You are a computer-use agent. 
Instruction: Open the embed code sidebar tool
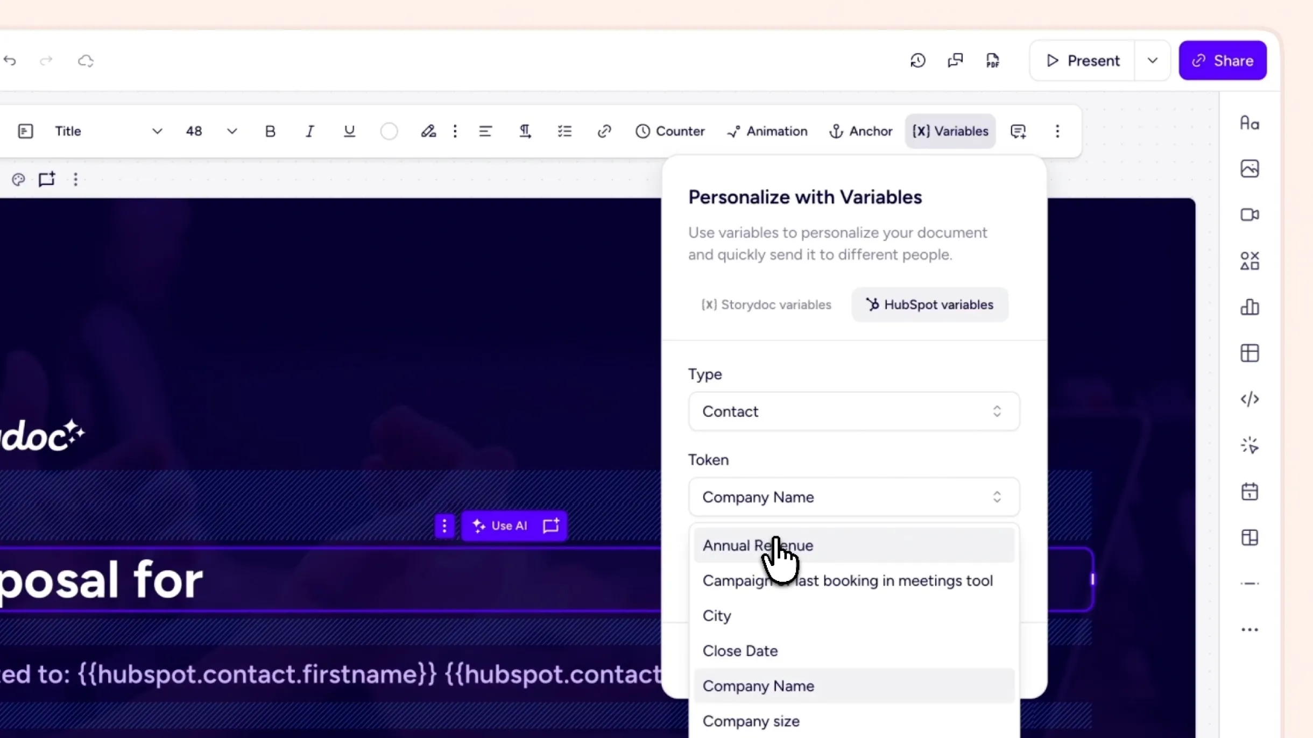(x=1250, y=399)
